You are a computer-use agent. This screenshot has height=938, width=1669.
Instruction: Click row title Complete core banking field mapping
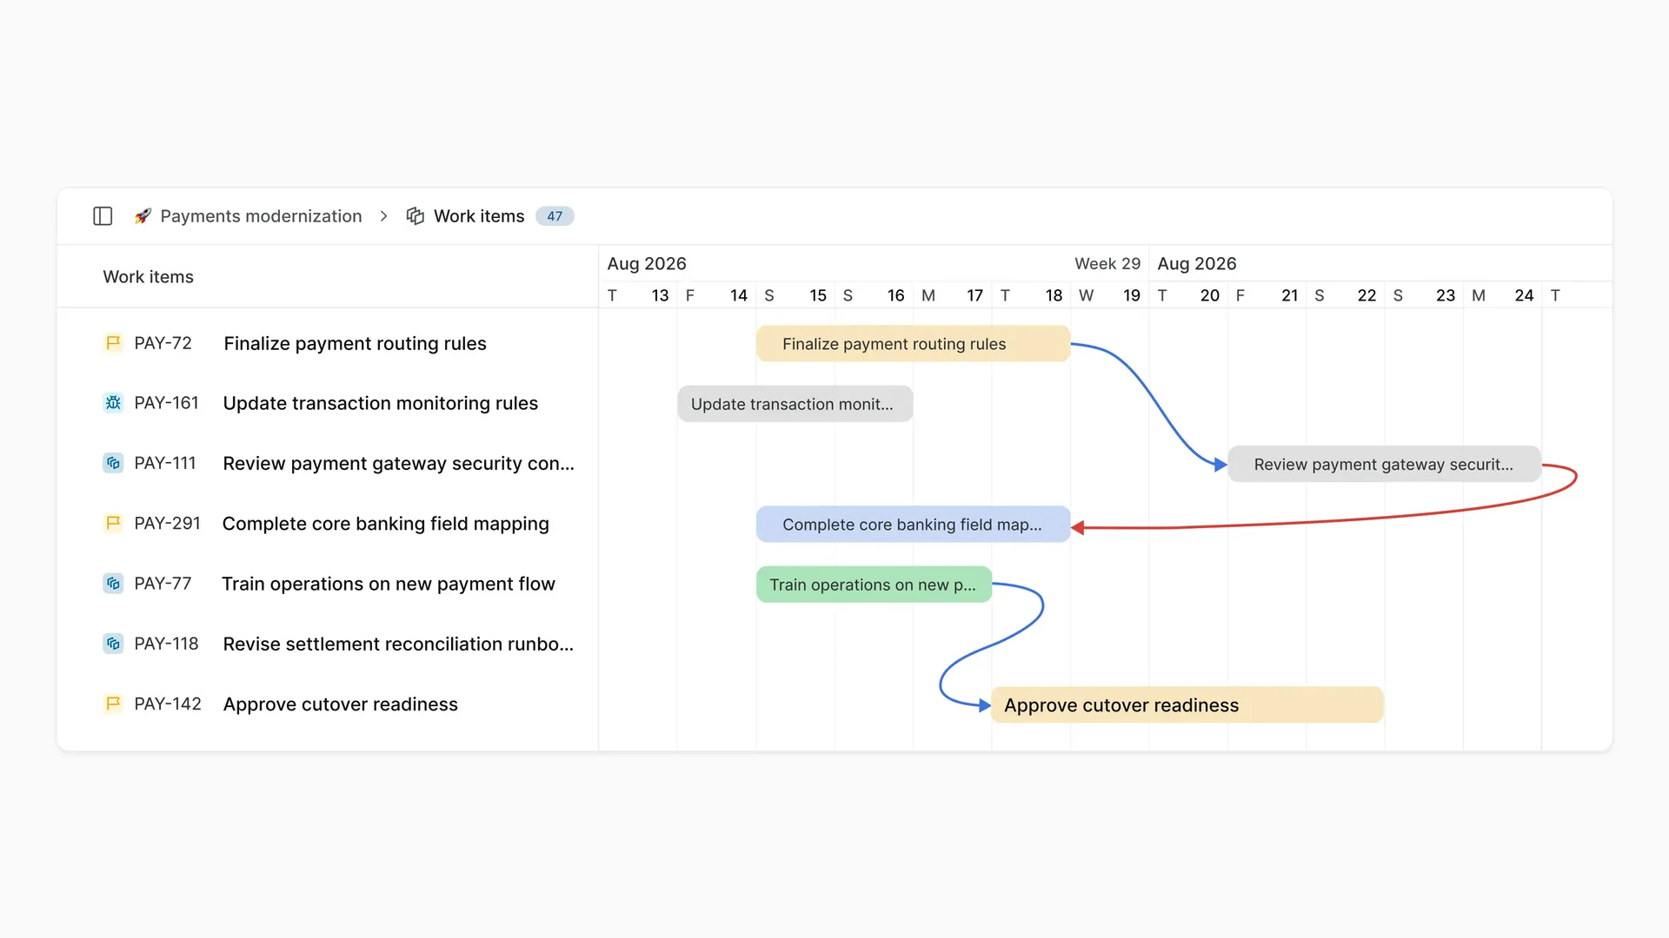[x=385, y=524]
